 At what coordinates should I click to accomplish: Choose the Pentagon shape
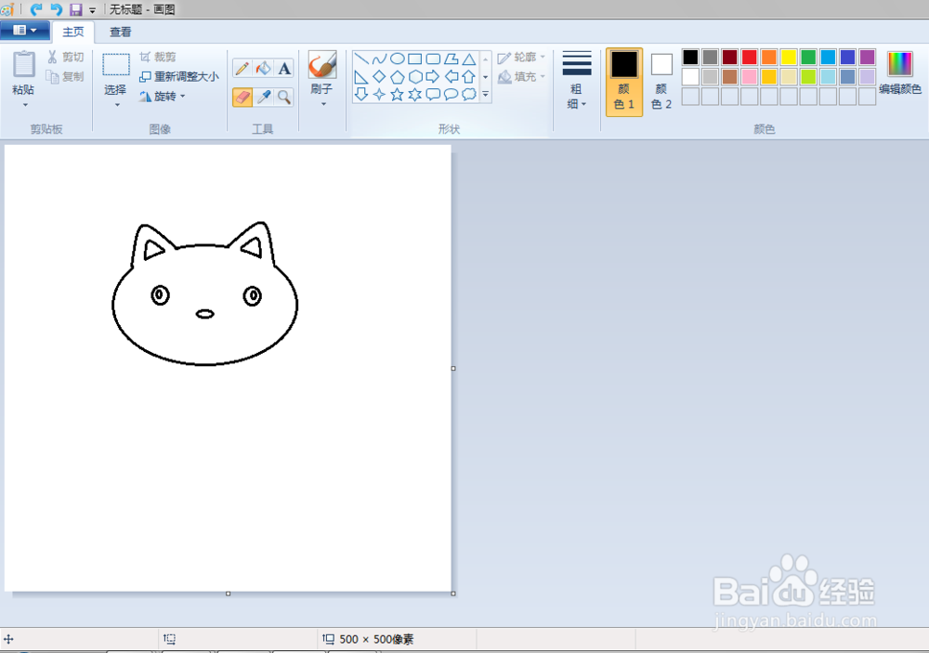397,76
